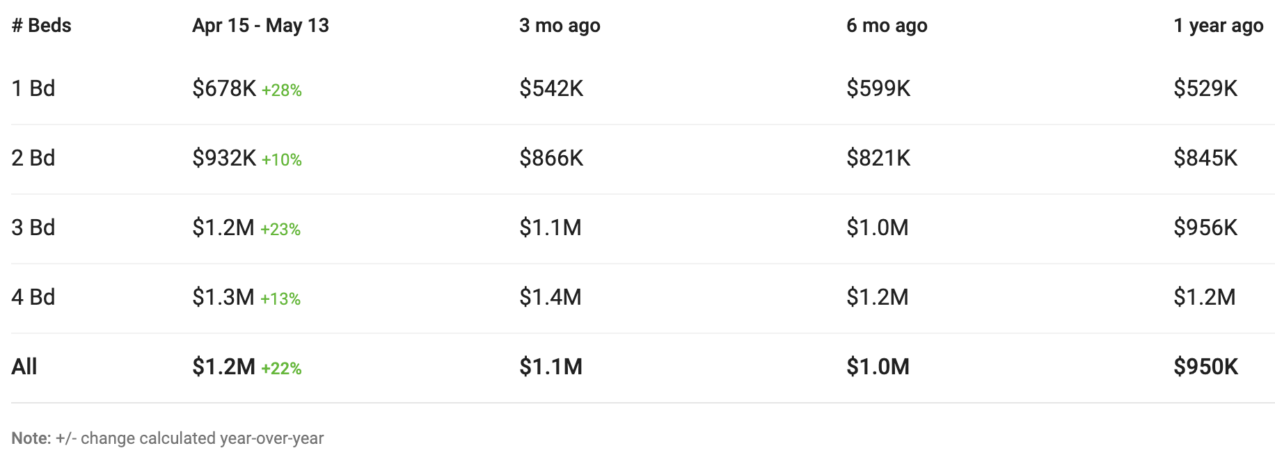
Task: Click the +13% change for 4 Bd
Action: 280,299
